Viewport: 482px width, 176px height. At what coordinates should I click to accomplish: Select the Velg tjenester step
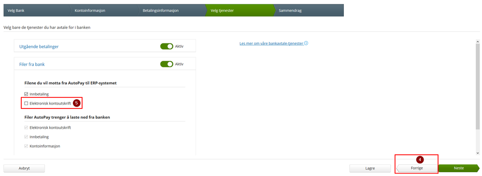click(240, 11)
